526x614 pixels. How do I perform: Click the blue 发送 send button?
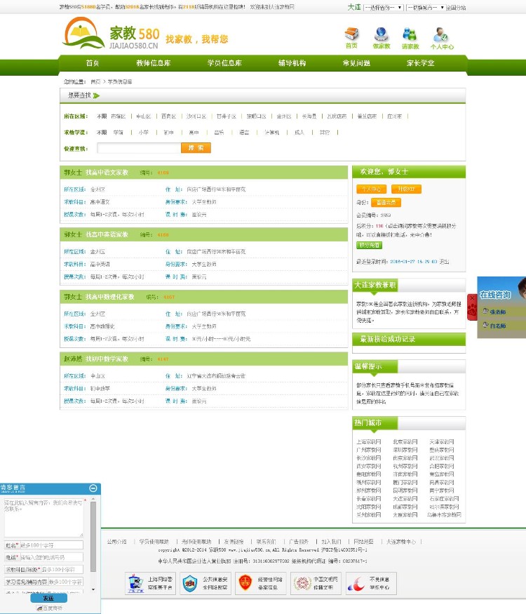pos(49,599)
